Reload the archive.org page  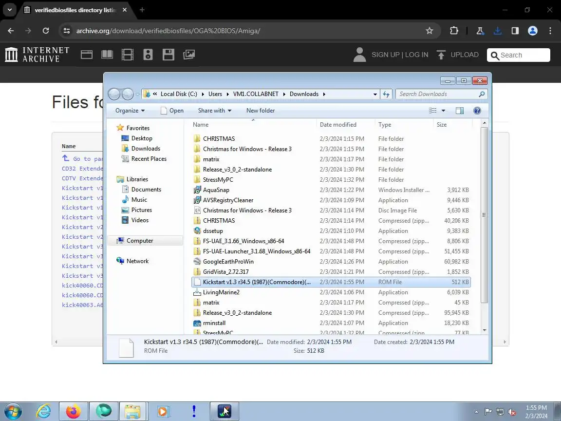tap(46, 31)
